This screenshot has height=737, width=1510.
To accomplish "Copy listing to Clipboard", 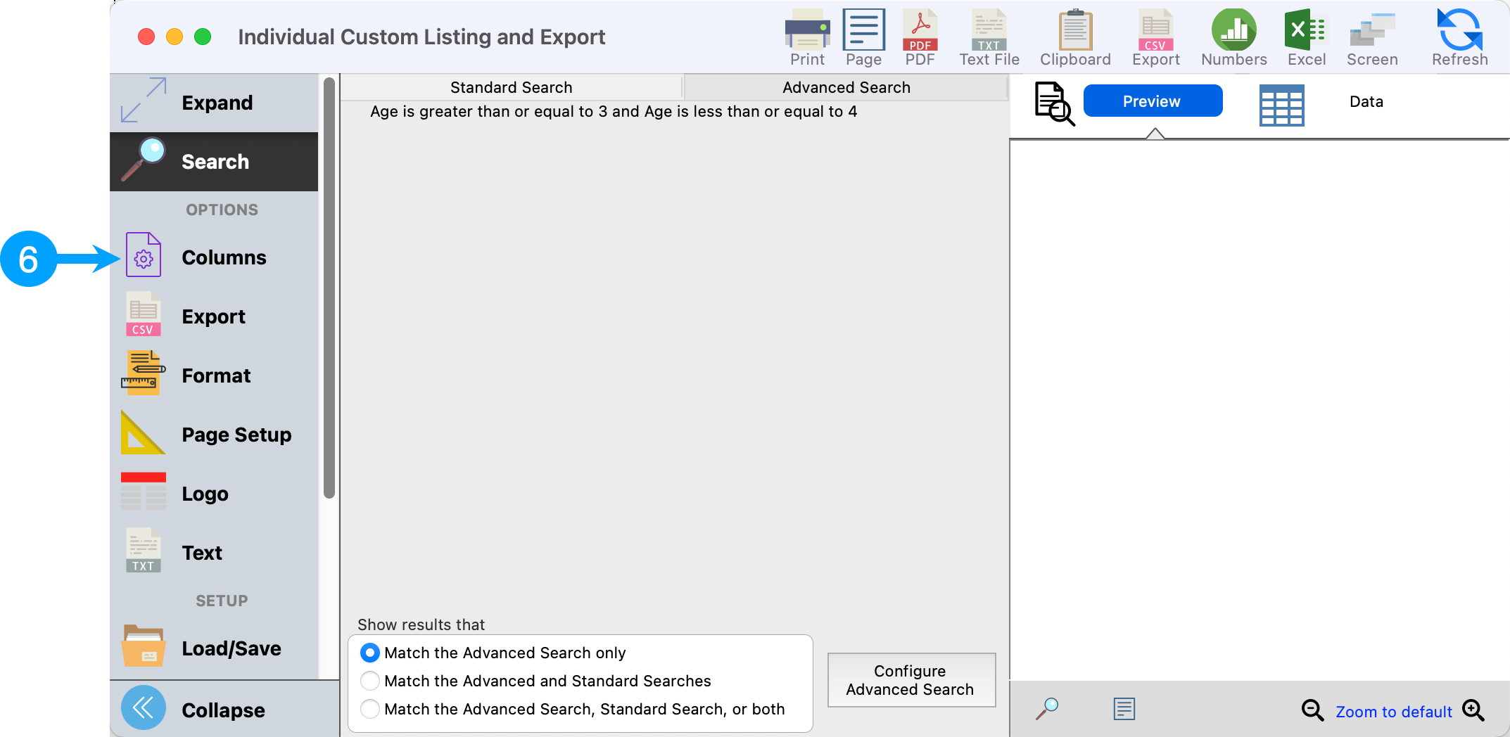I will tap(1075, 38).
